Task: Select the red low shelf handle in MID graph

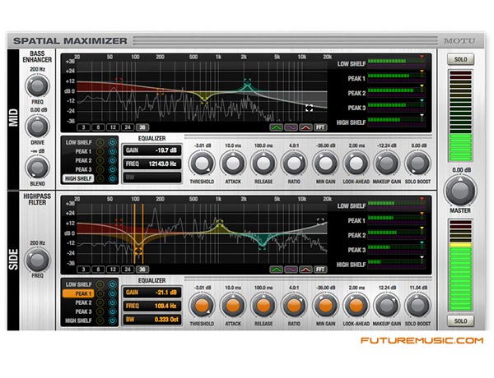Action: 119,80
